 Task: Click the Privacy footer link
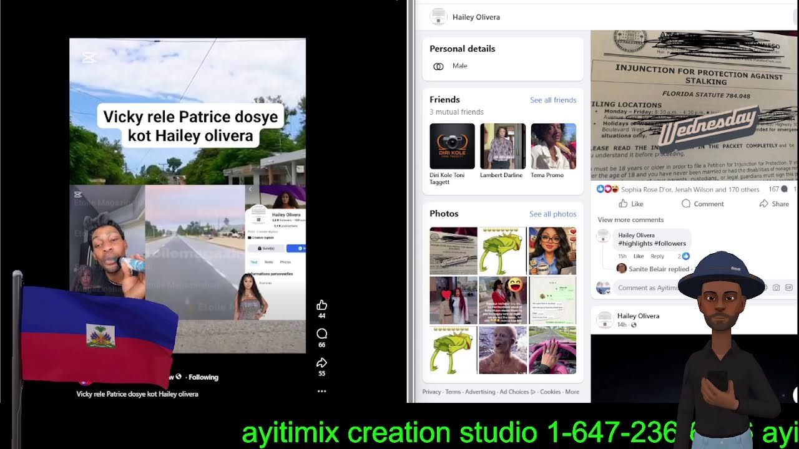pyautogui.click(x=431, y=392)
